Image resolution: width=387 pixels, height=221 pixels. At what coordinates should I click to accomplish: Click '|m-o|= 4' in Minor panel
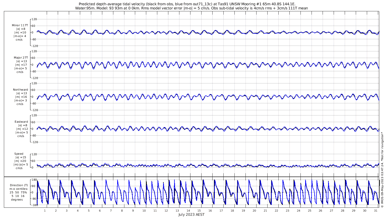point(20,36)
